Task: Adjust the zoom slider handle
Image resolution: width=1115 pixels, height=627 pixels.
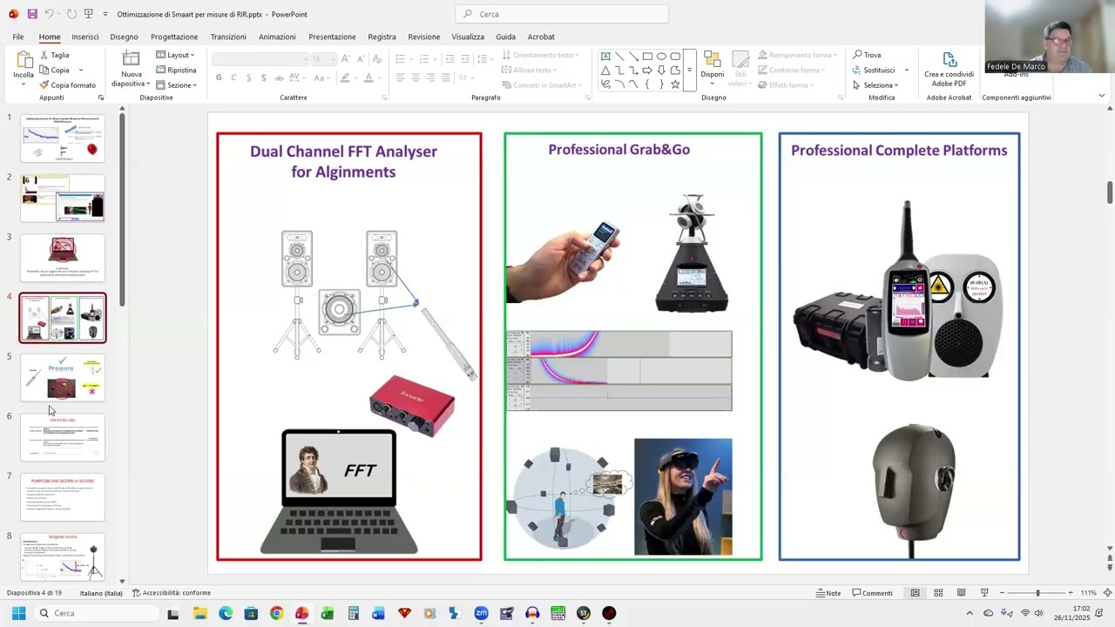Action: 1037,593
